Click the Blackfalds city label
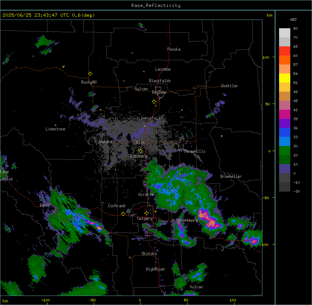This screenshot has width=312, height=305. coord(160,81)
